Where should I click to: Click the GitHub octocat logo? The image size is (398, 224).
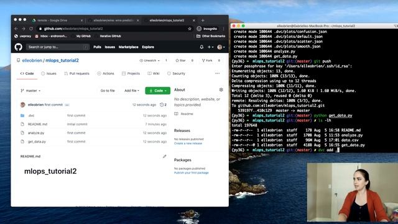point(18,47)
